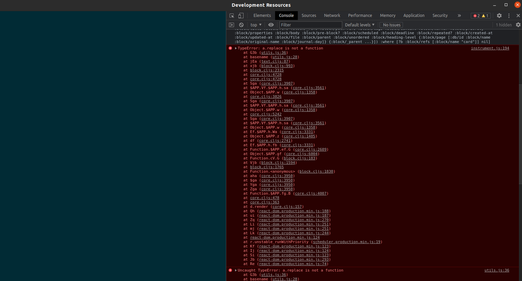This screenshot has width=522, height=281.
Task: Open the Performance tab
Action: (360, 16)
